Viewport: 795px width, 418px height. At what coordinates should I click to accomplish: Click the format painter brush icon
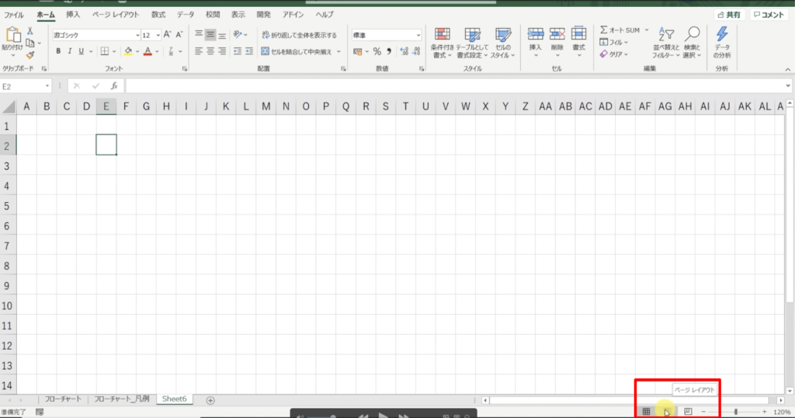point(30,55)
